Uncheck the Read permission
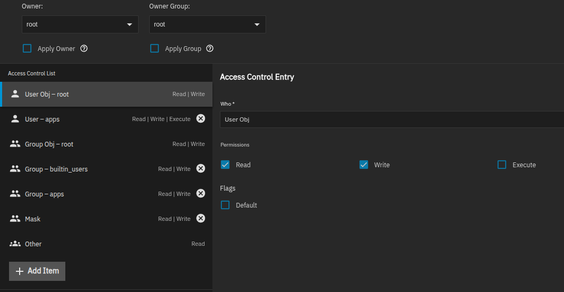Viewport: 564px width, 292px height. pyautogui.click(x=225, y=165)
